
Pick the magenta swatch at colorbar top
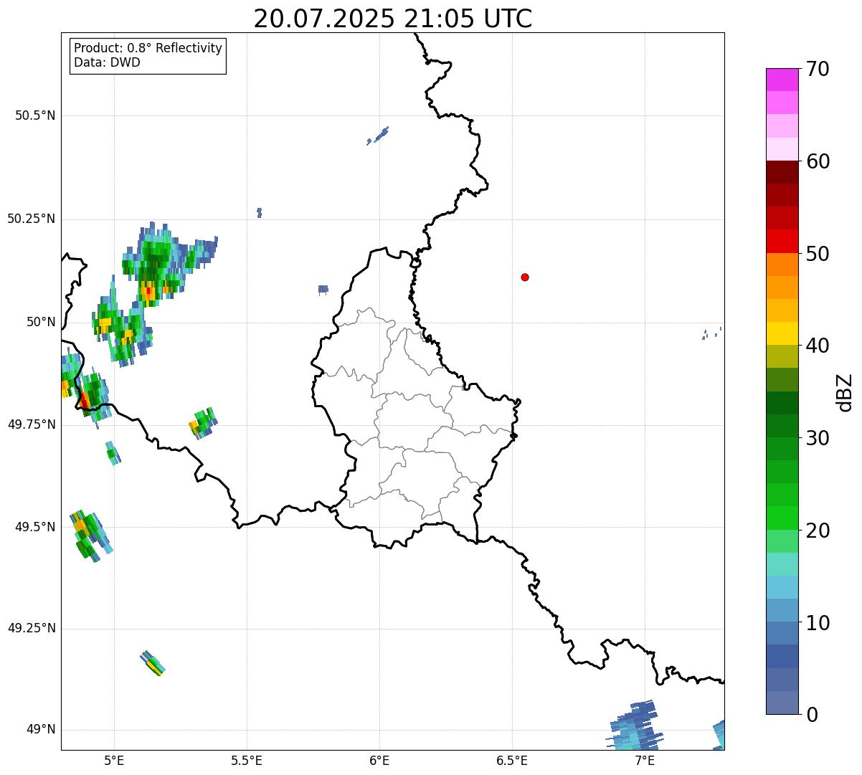click(x=782, y=80)
